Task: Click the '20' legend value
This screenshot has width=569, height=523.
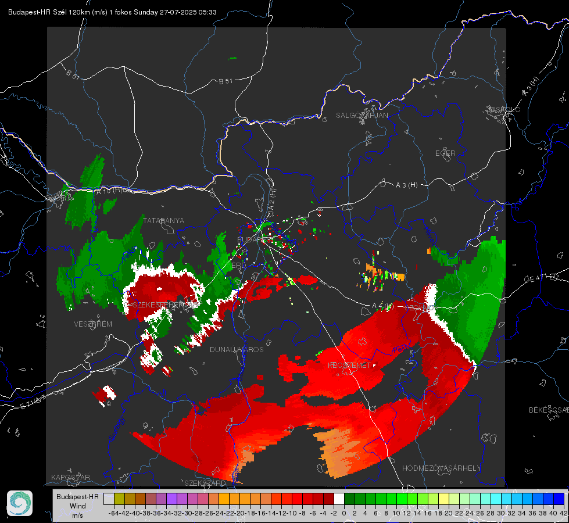Action: pos(449,513)
